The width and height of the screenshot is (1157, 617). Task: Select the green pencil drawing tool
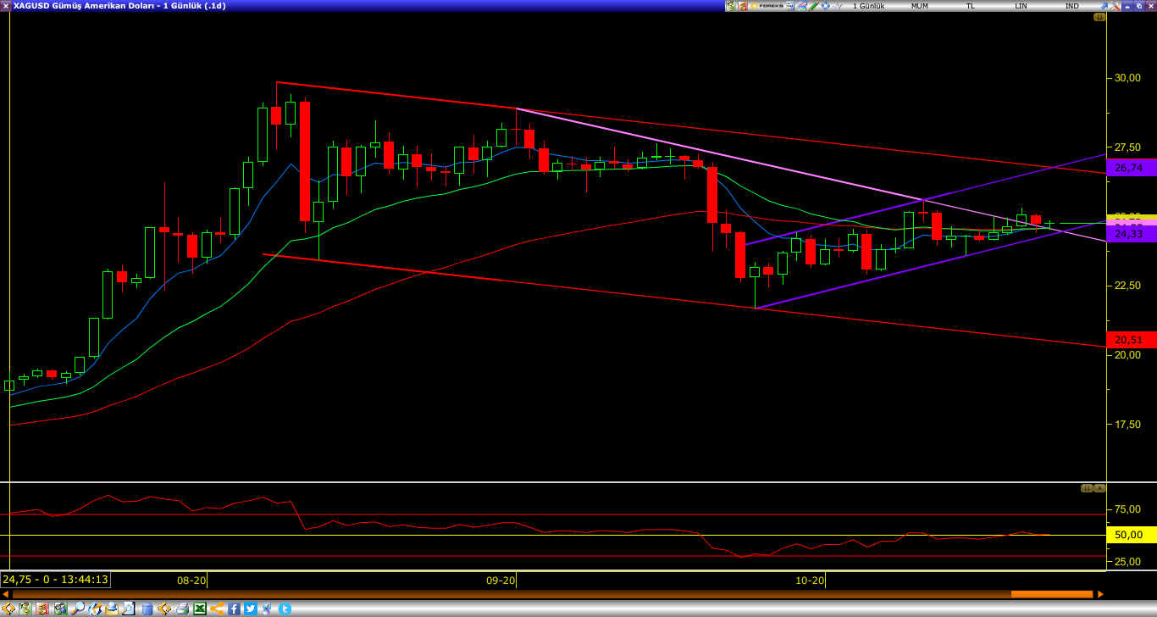click(x=814, y=6)
